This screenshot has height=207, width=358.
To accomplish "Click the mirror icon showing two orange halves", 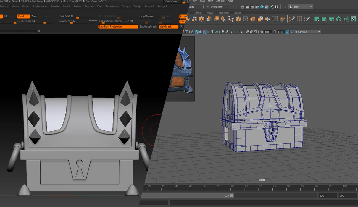I will (201, 19).
